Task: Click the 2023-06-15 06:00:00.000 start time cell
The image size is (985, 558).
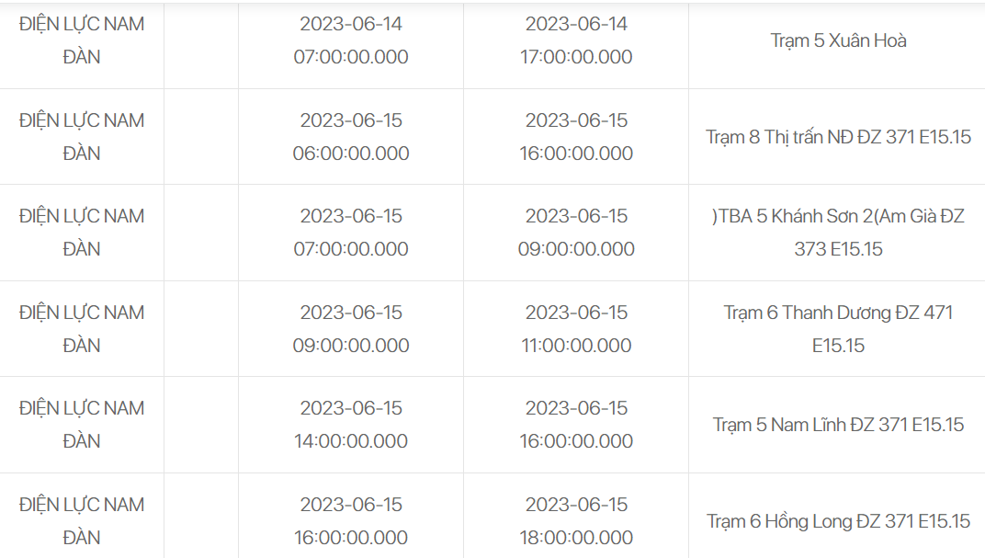Action: coord(351,137)
